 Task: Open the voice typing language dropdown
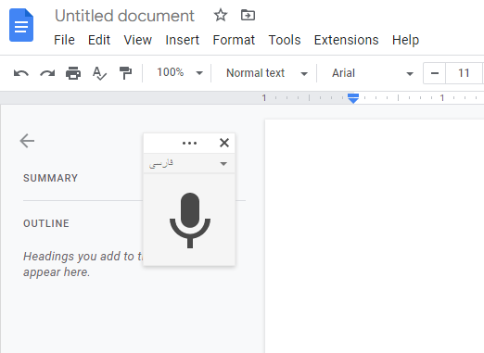pyautogui.click(x=189, y=163)
